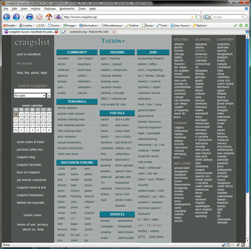The image size is (251, 249).
Task: Select day 28 on the event calendar
Action: coord(38,125)
